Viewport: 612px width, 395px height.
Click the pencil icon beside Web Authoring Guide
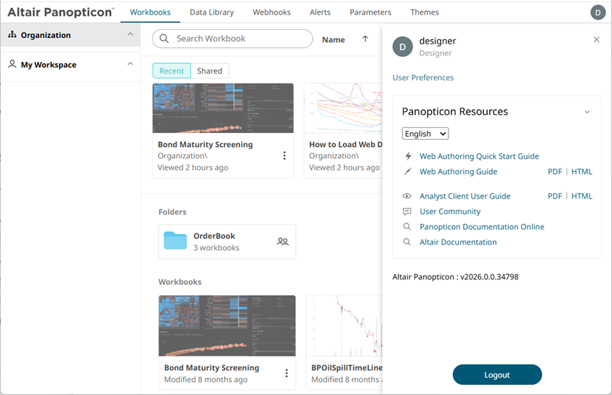click(408, 172)
